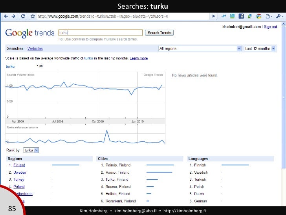Click the 'Jul 2009' timeline label
The width and height of the screenshot is (286, 215).
click(x=58, y=121)
